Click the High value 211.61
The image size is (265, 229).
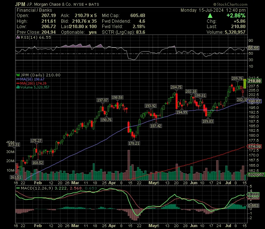(49, 21)
